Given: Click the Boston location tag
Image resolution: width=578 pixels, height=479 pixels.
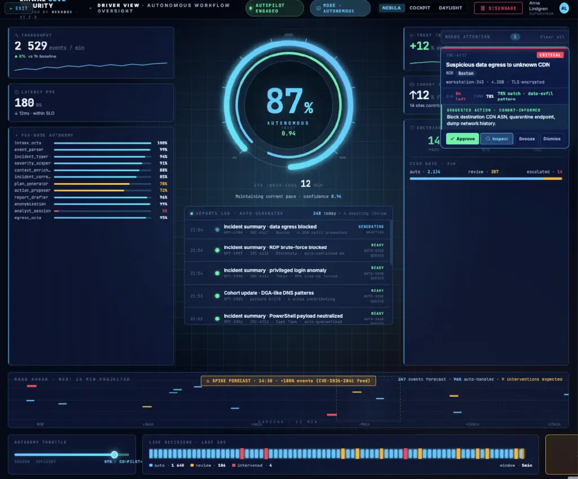Looking at the screenshot, I should click(x=466, y=73).
